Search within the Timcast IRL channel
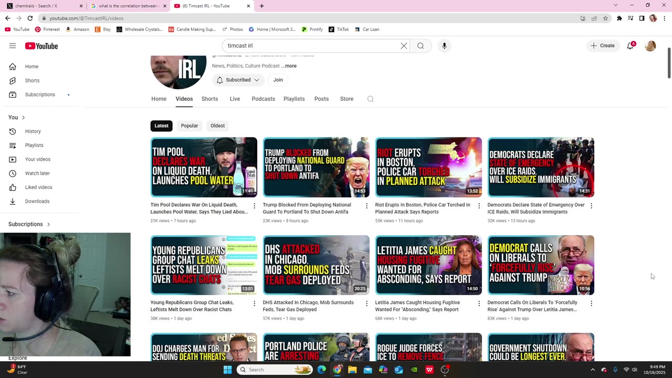672x378 pixels. point(371,99)
